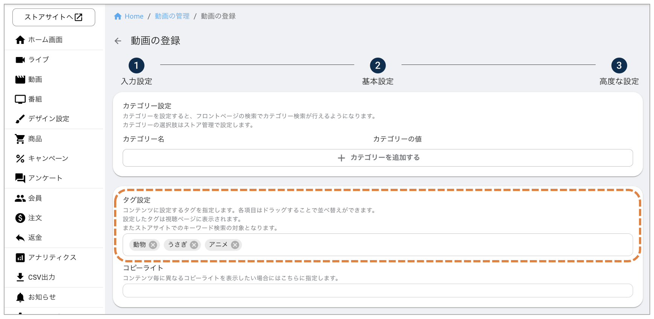Click the カテゴリーの値 column label
654x319 pixels.
pos(397,139)
